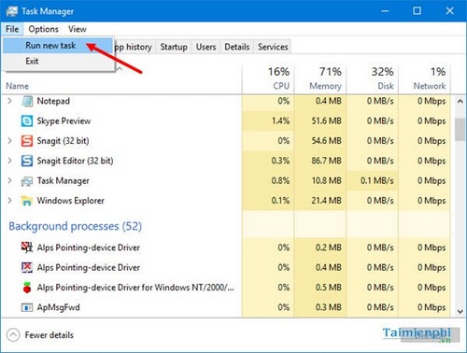Click second Alps Pointing-device Driver icon (0.4 MB)
This screenshot has height=353, width=467.
pos(27,267)
